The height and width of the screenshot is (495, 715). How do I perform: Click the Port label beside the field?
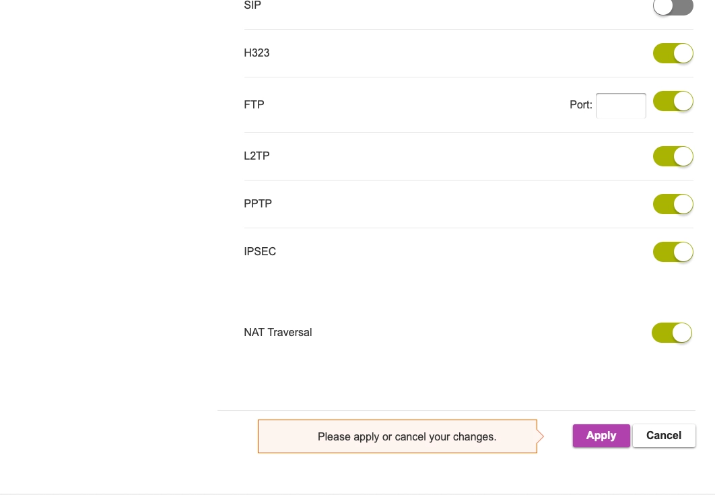(x=580, y=105)
